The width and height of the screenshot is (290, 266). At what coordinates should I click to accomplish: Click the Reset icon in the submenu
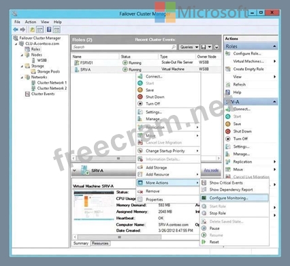[x=204, y=242]
